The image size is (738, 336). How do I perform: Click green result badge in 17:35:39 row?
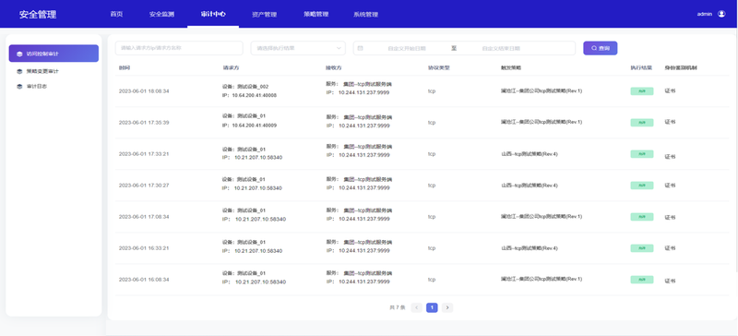pos(642,123)
